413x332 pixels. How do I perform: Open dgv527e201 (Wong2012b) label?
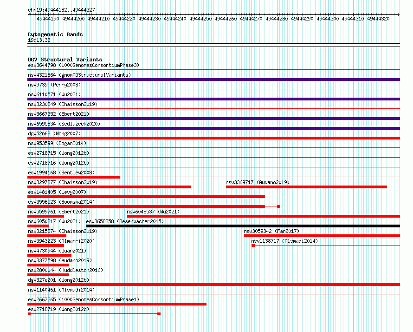click(58, 280)
